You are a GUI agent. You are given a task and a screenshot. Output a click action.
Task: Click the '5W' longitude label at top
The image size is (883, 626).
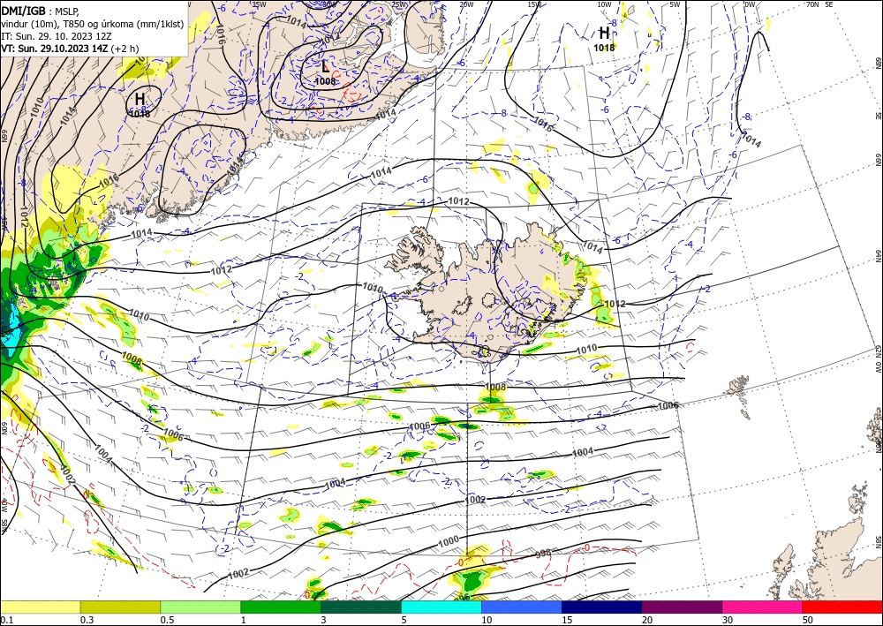[x=675, y=4]
